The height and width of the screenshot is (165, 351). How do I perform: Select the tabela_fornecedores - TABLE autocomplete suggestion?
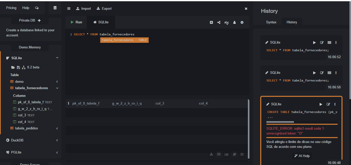point(124,40)
